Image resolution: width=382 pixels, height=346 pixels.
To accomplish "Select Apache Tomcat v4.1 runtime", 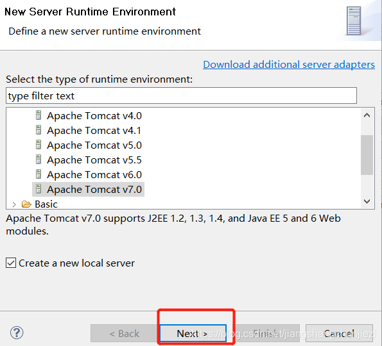I will [x=94, y=131].
